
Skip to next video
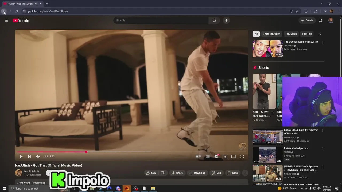[29, 157]
